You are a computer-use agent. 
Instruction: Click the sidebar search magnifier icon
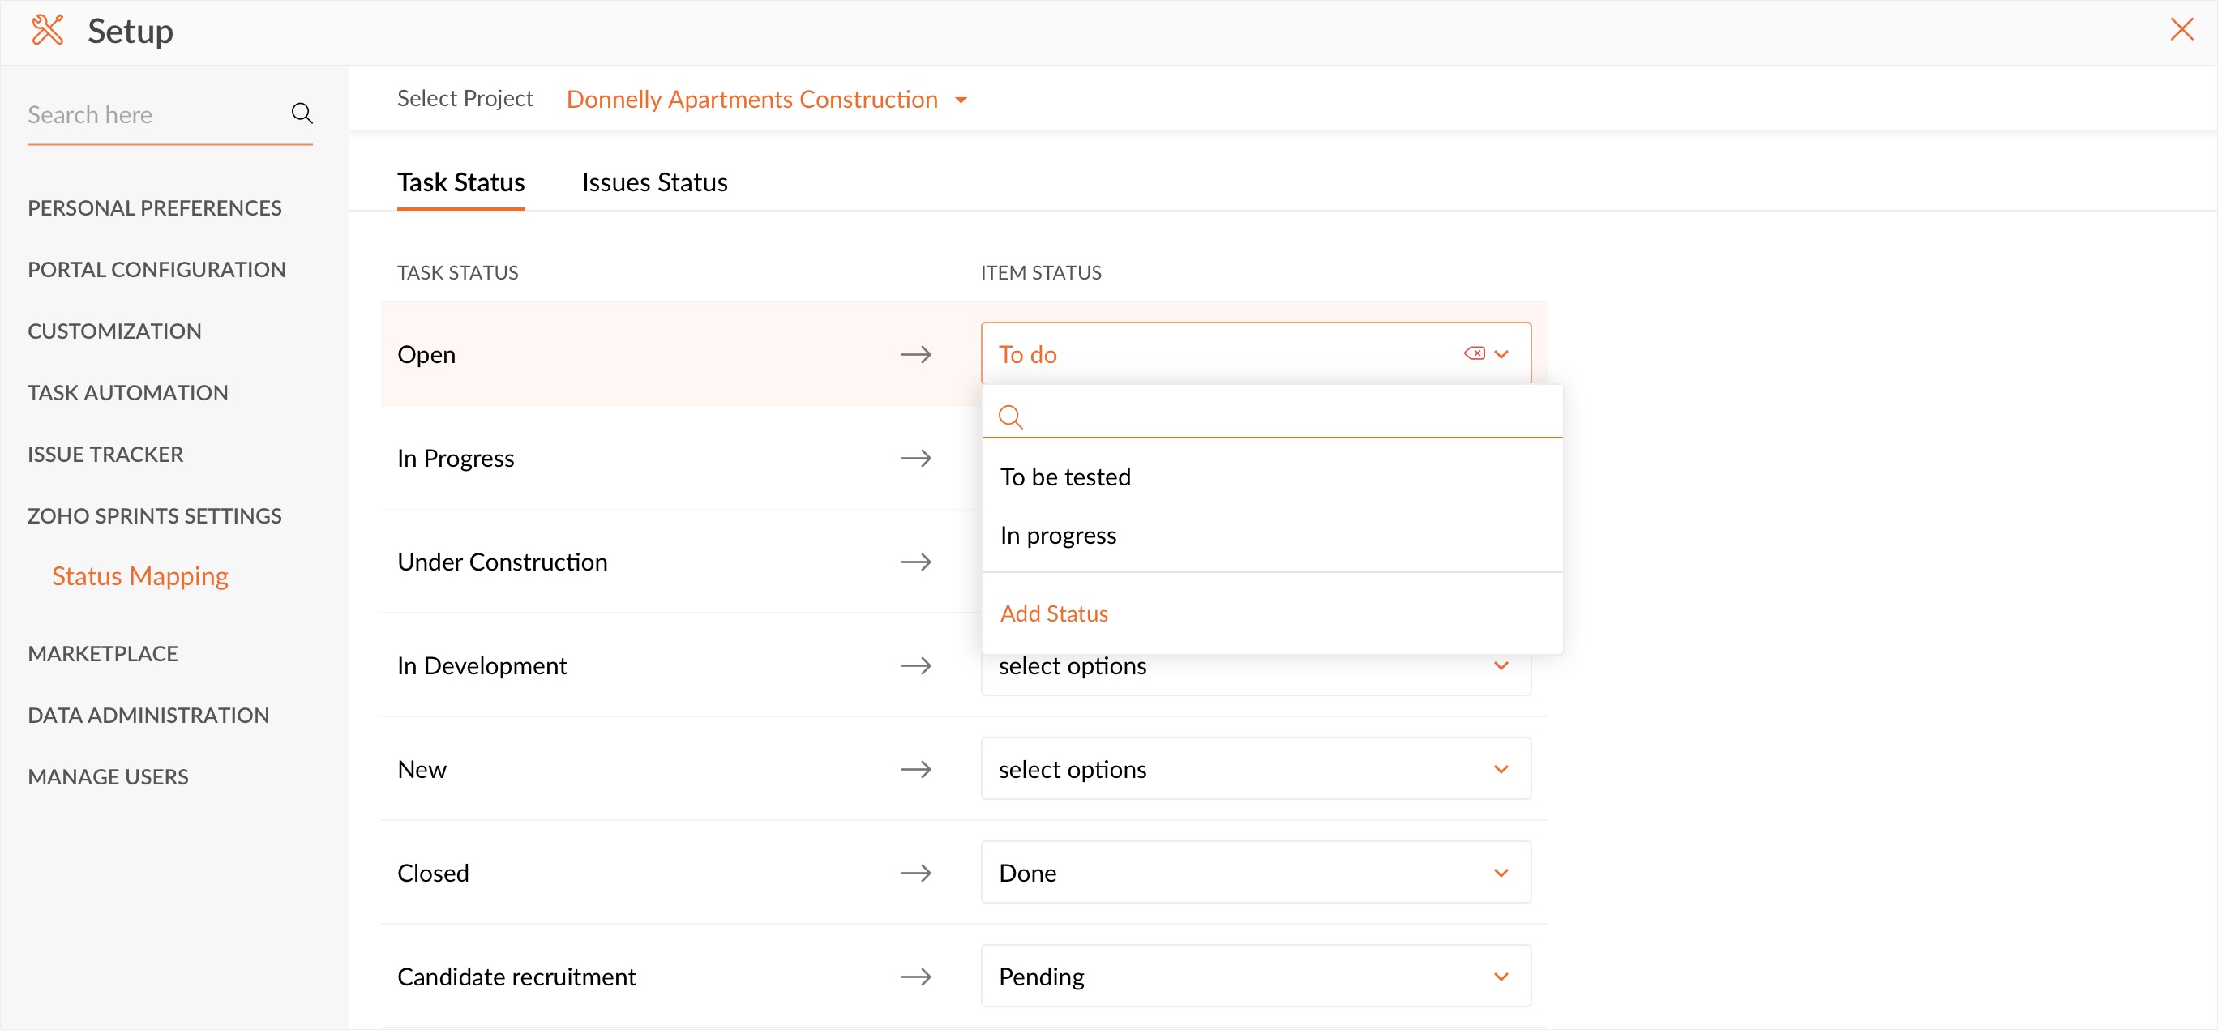click(302, 113)
